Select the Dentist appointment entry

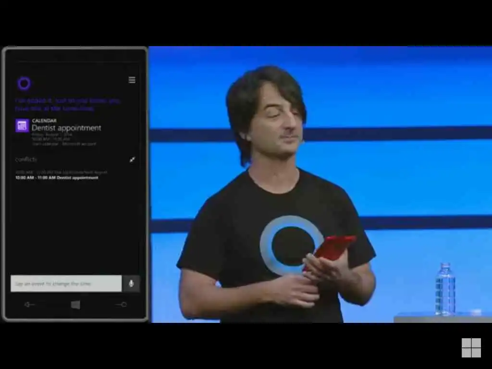[x=66, y=128]
